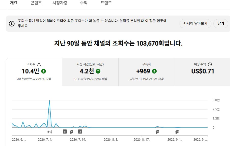230x146 pixels.
Task: Open the 수익 tab
Action: tap(84, 3)
